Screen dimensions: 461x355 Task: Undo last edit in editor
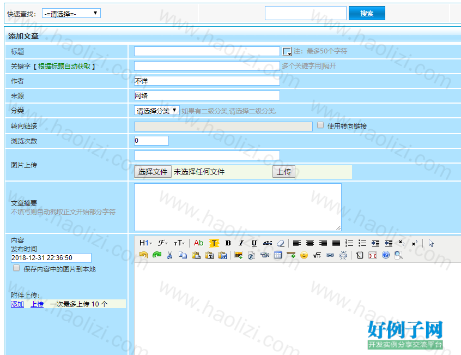coord(143,255)
